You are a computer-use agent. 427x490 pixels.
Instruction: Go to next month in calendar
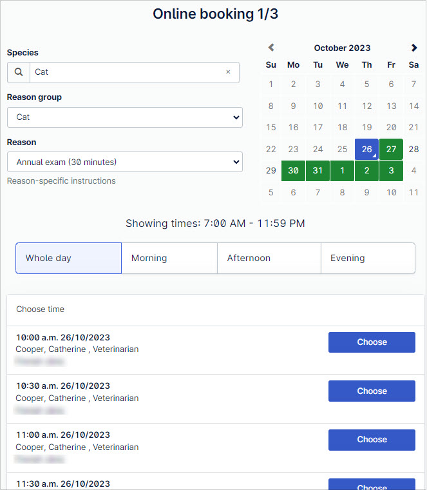coord(414,48)
